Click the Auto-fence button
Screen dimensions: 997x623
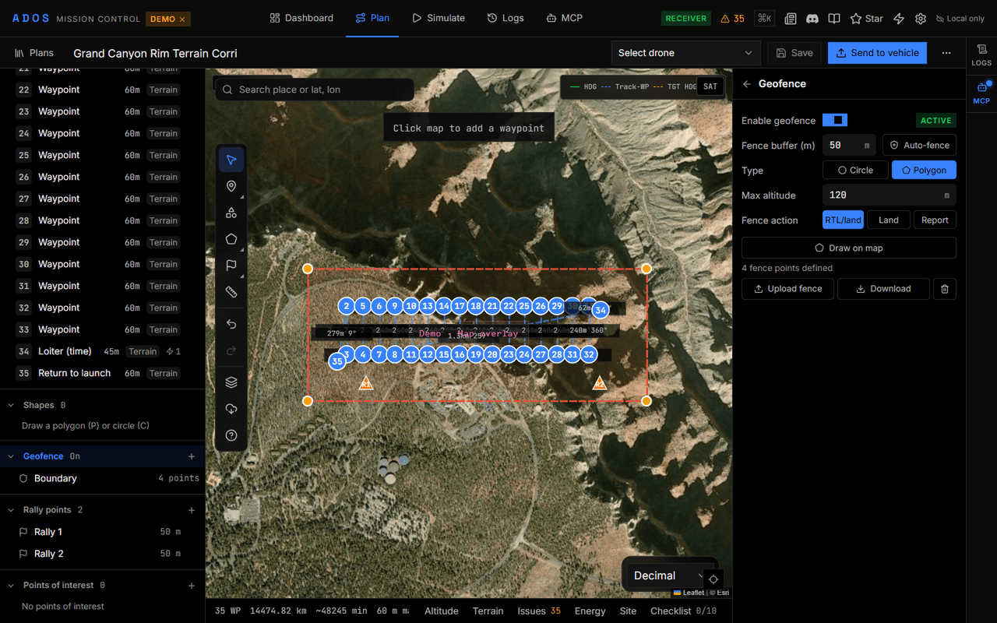coord(919,146)
